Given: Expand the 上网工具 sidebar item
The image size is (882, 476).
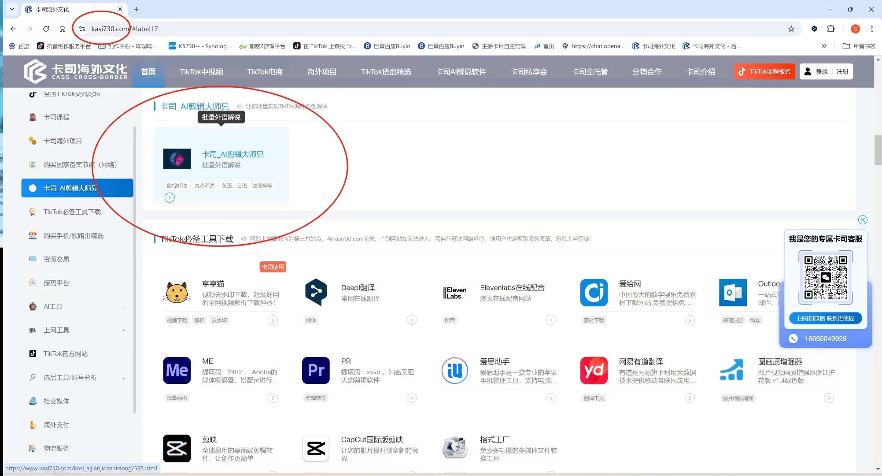Looking at the screenshot, I should (x=124, y=331).
